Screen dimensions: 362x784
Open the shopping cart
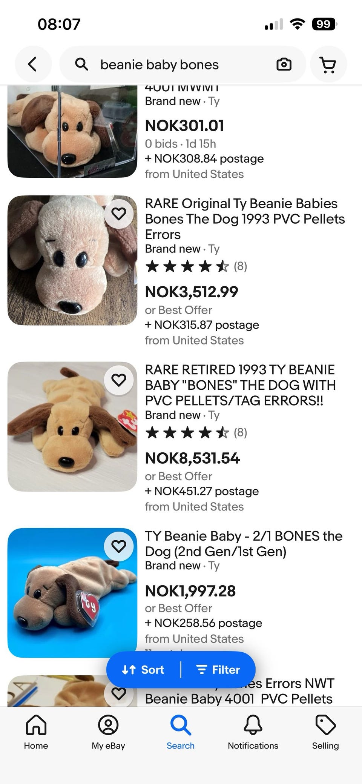[328, 65]
